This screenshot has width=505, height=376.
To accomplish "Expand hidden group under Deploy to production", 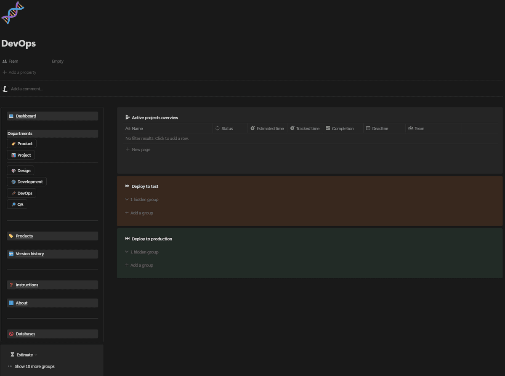I will [144, 252].
